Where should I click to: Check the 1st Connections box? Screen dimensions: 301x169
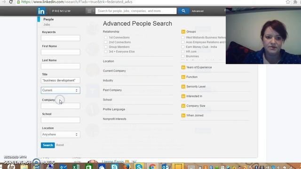(105, 38)
